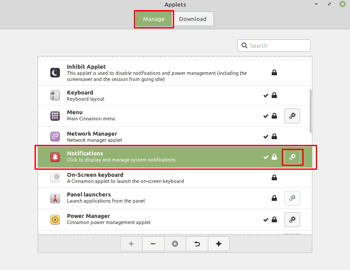The width and height of the screenshot is (350, 270).
Task: Click the four-point star button
Action: click(219, 244)
